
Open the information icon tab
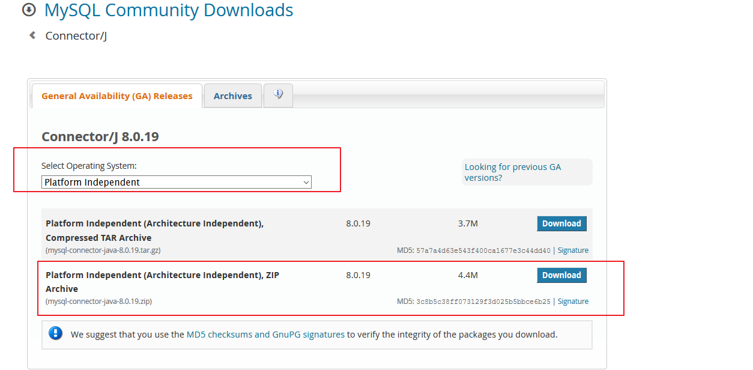[278, 95]
